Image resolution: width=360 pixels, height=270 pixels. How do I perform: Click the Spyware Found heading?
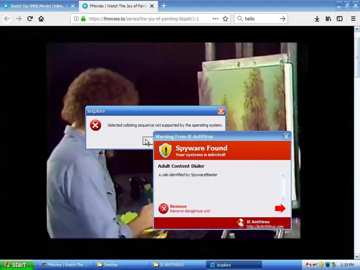pyautogui.click(x=201, y=148)
